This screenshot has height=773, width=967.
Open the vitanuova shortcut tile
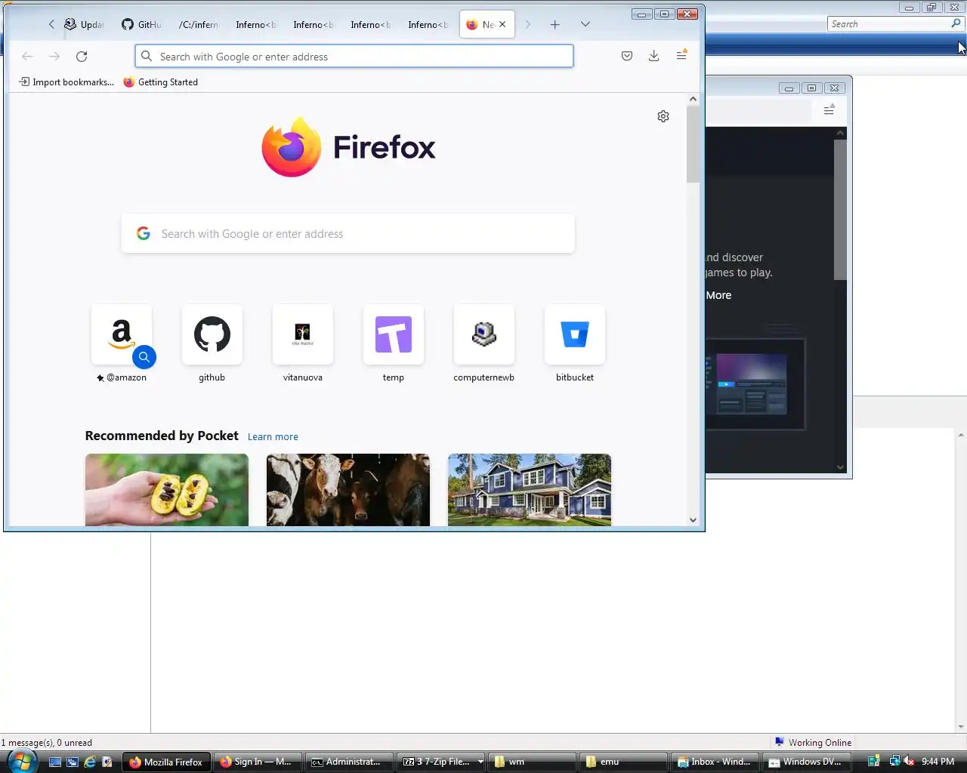tap(303, 334)
